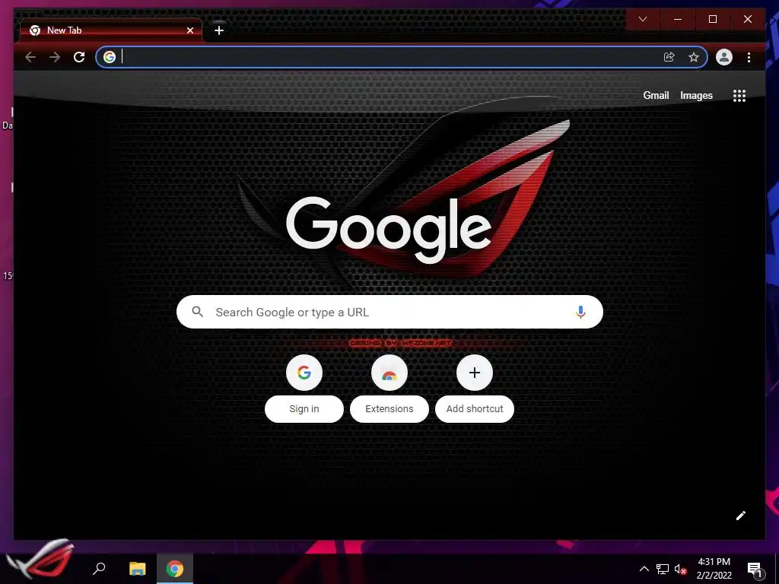Screen dimensions: 779x584
Task: Click the Add shortcut label
Action: [x=475, y=408]
